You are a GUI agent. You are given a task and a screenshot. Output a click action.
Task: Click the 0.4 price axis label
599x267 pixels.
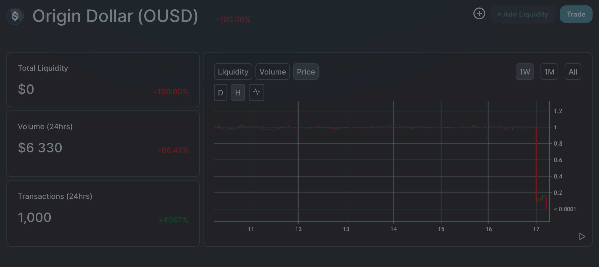(558, 176)
